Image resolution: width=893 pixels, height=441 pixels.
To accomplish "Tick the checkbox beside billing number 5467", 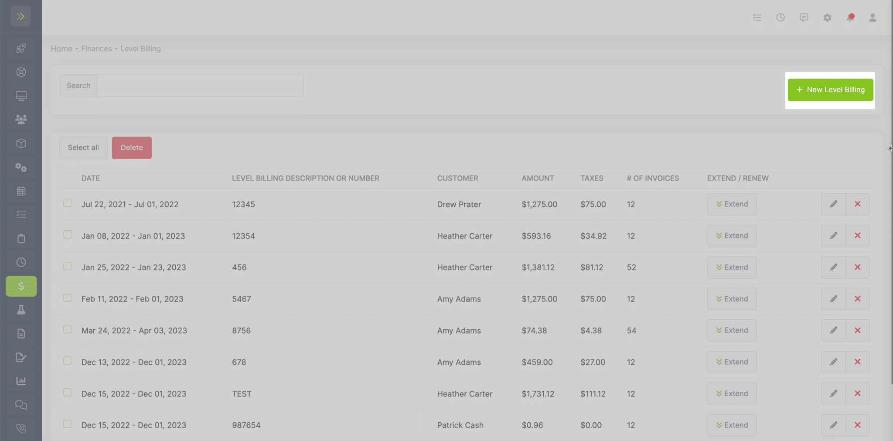I will point(68,297).
